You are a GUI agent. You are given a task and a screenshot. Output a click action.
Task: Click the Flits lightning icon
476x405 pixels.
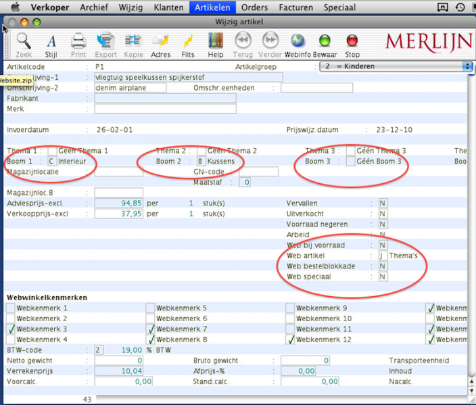point(188,41)
